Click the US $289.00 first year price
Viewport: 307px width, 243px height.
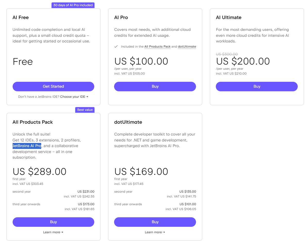(39, 172)
